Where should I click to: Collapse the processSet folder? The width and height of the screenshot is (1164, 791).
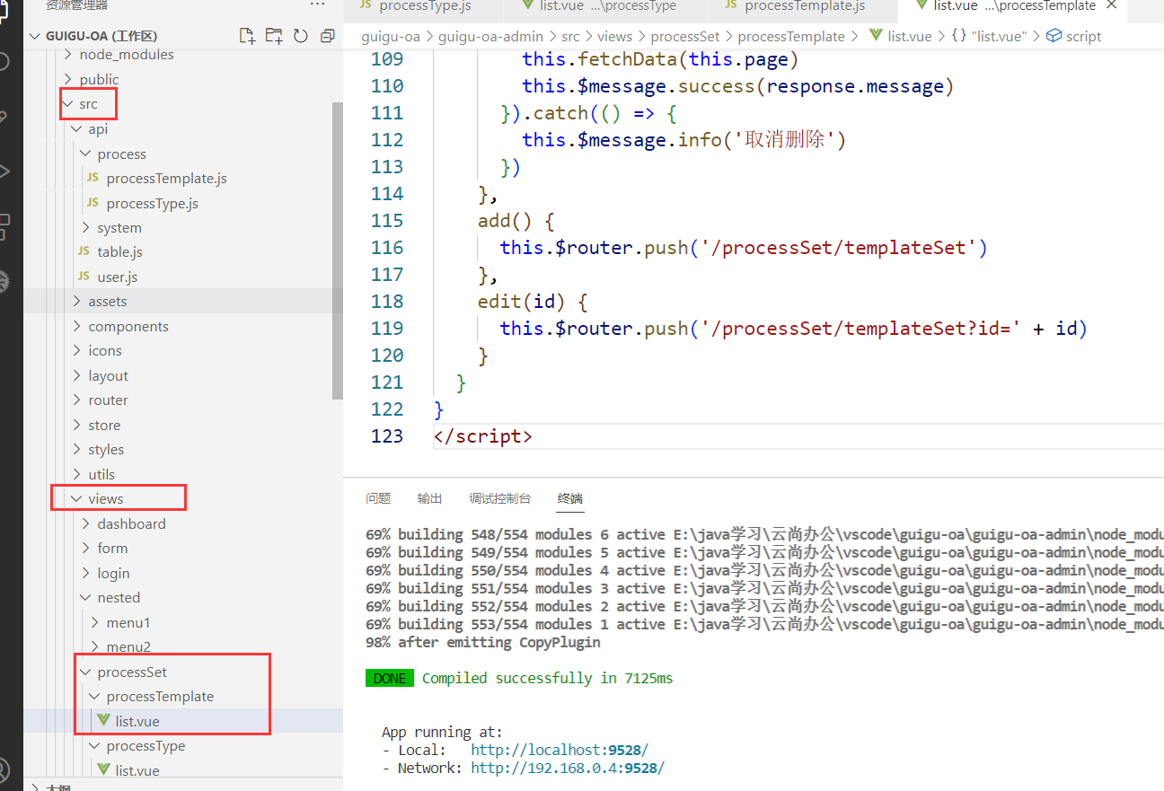[86, 672]
